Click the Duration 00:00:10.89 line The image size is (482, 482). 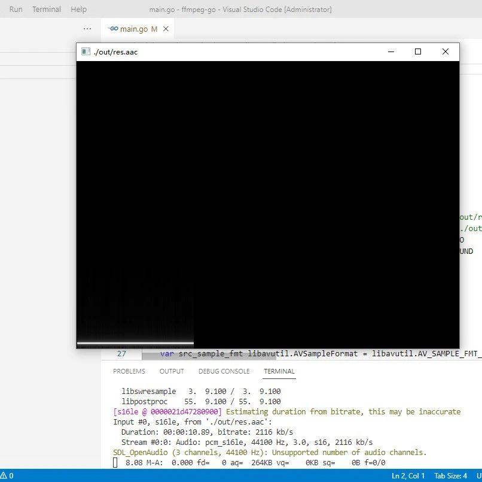coord(207,432)
